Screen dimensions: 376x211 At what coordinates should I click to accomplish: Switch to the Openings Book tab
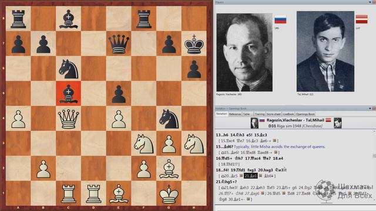click(305, 114)
